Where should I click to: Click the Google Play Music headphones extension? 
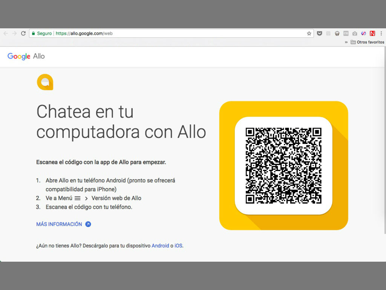point(337,33)
